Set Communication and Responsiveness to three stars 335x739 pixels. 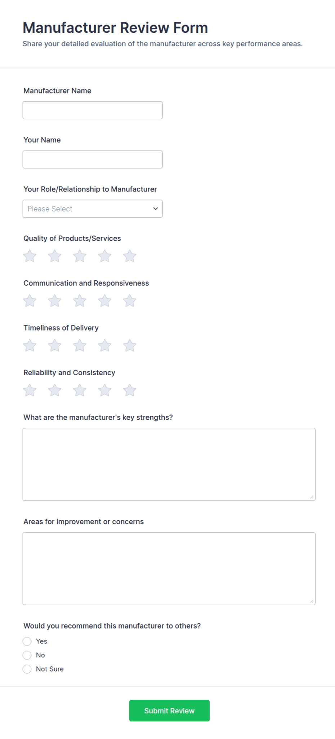click(80, 301)
